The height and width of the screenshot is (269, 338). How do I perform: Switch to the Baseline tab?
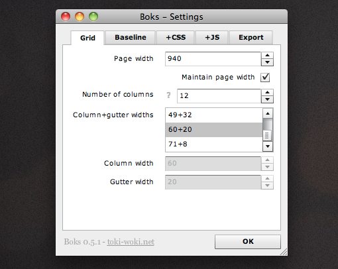point(131,38)
